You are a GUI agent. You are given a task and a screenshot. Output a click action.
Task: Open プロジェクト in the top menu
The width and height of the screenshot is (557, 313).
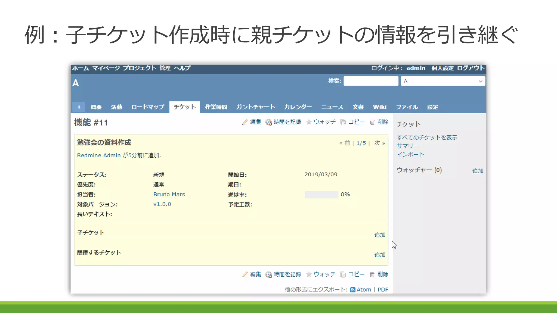point(139,68)
